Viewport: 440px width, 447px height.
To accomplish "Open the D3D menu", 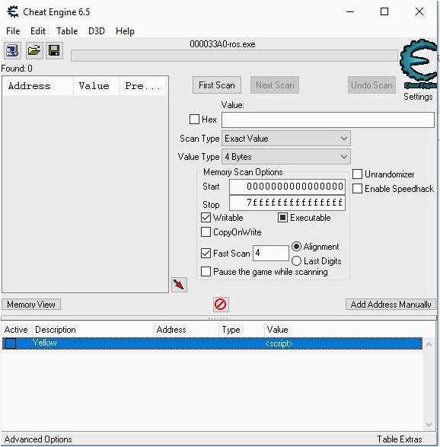I will pos(97,30).
